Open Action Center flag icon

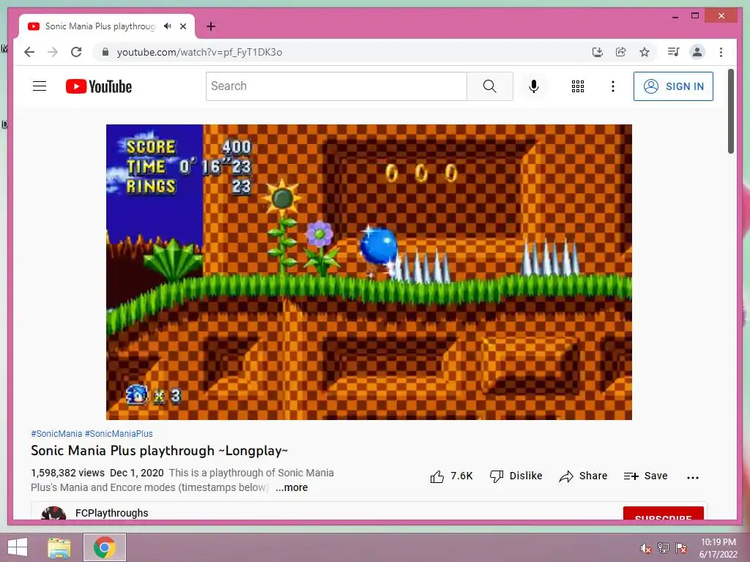681,548
